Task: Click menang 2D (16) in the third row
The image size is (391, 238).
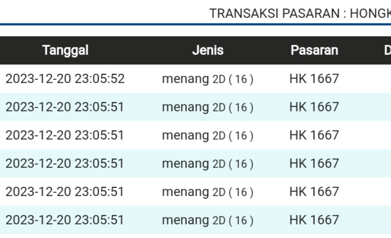Action: point(207,135)
